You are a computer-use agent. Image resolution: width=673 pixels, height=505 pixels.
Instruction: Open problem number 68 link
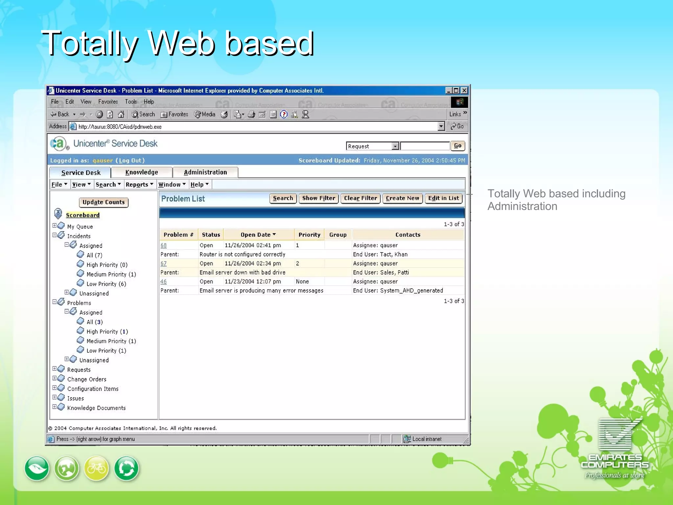(x=164, y=245)
